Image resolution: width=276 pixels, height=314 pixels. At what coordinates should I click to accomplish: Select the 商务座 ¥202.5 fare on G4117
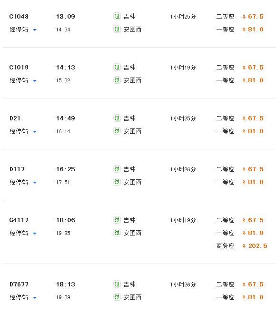point(242,245)
